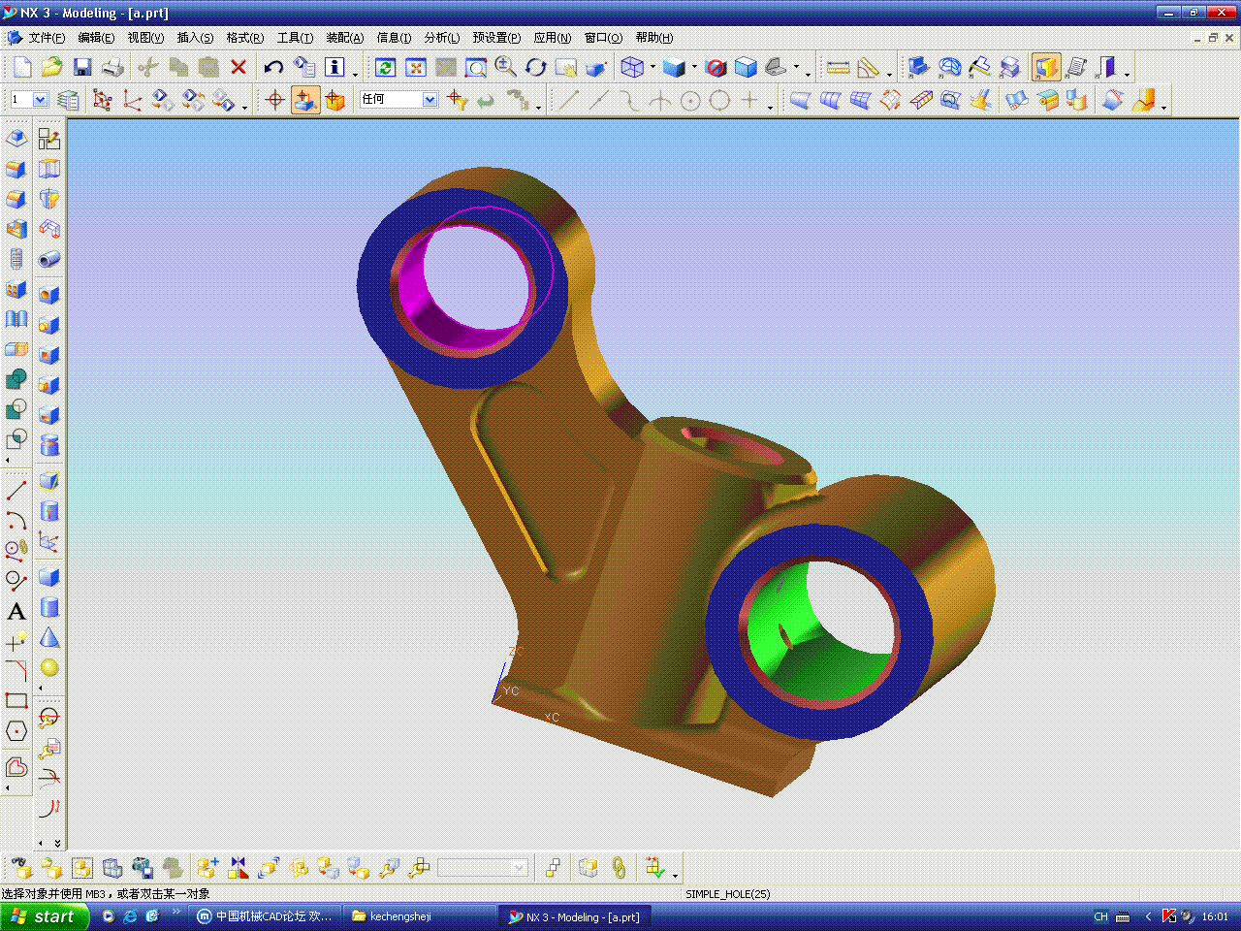Click the Save file icon
The image size is (1241, 931).
82,67
